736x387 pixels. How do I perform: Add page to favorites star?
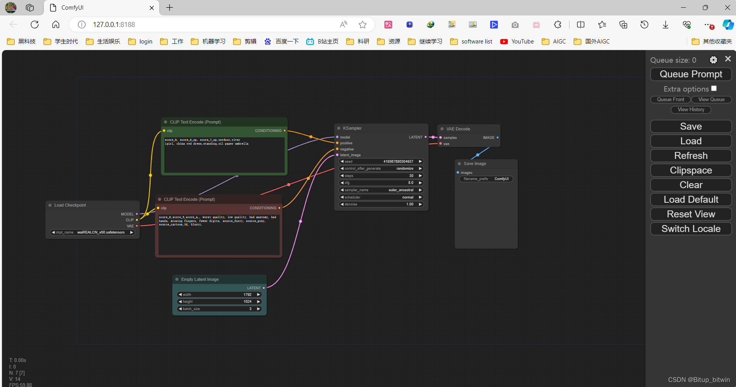362,25
